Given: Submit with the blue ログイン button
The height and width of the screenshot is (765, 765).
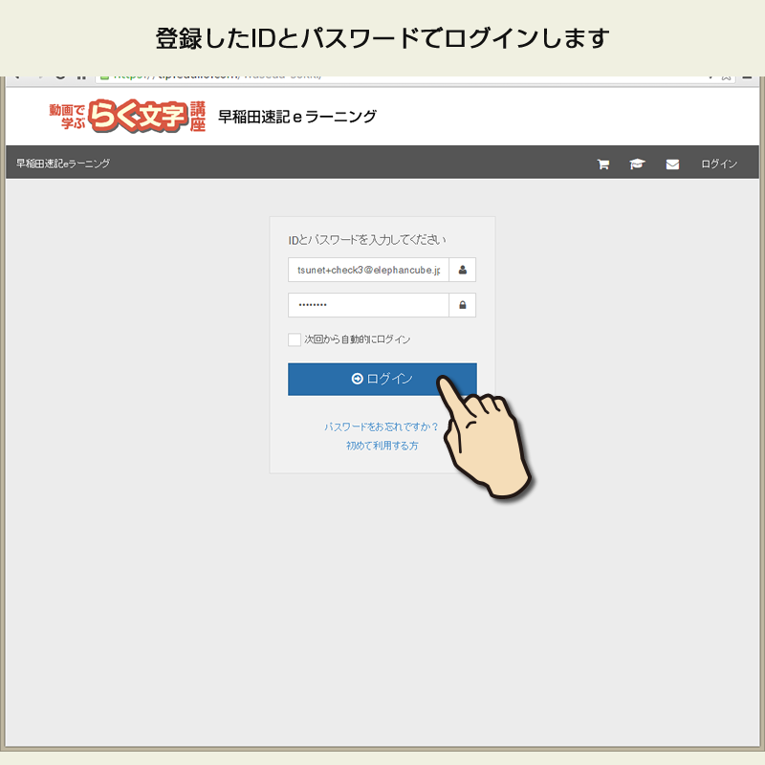Looking at the screenshot, I should pos(382,379).
